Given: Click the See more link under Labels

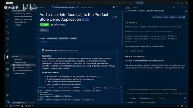Looking at the screenshot, I should click(43, 42).
